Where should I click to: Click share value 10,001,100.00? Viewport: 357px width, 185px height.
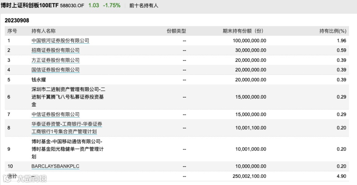tap(251, 128)
